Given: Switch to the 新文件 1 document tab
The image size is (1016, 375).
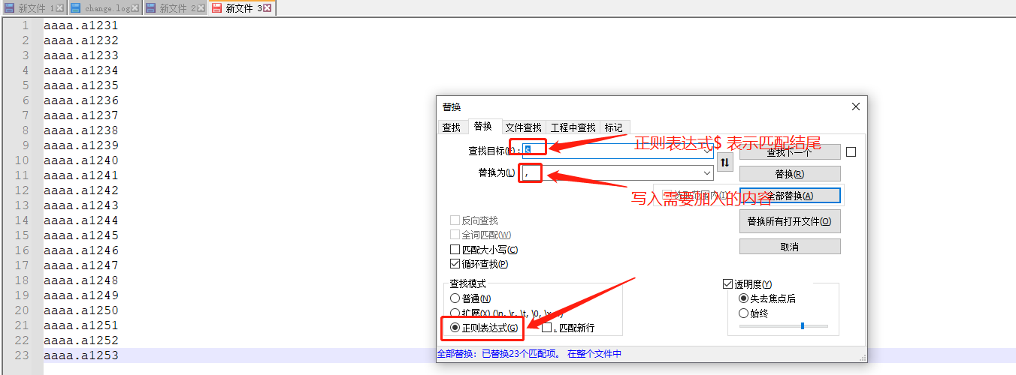Looking at the screenshot, I should [x=34, y=8].
